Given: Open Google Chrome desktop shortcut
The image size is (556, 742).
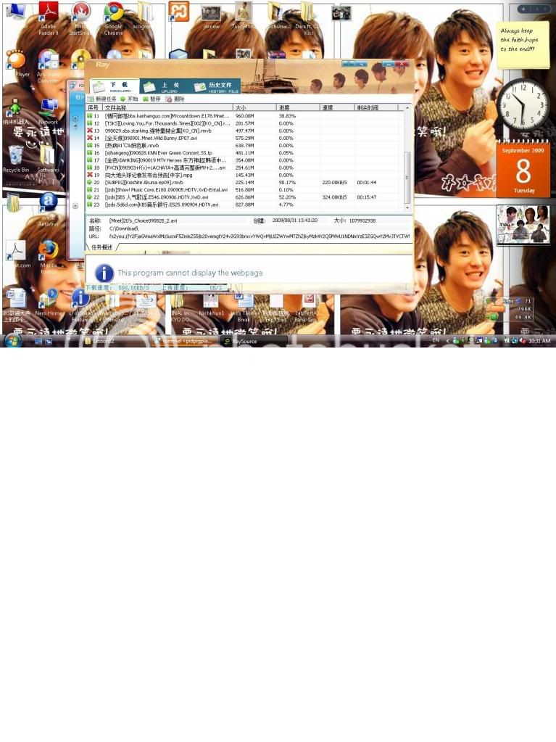Looking at the screenshot, I should [113, 13].
